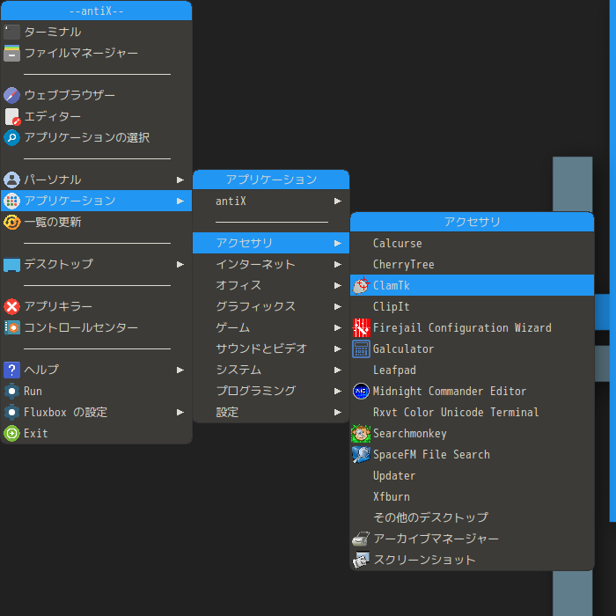Image resolution: width=616 pixels, height=616 pixels.
Task: Launch Updater entry
Action: pos(472,475)
